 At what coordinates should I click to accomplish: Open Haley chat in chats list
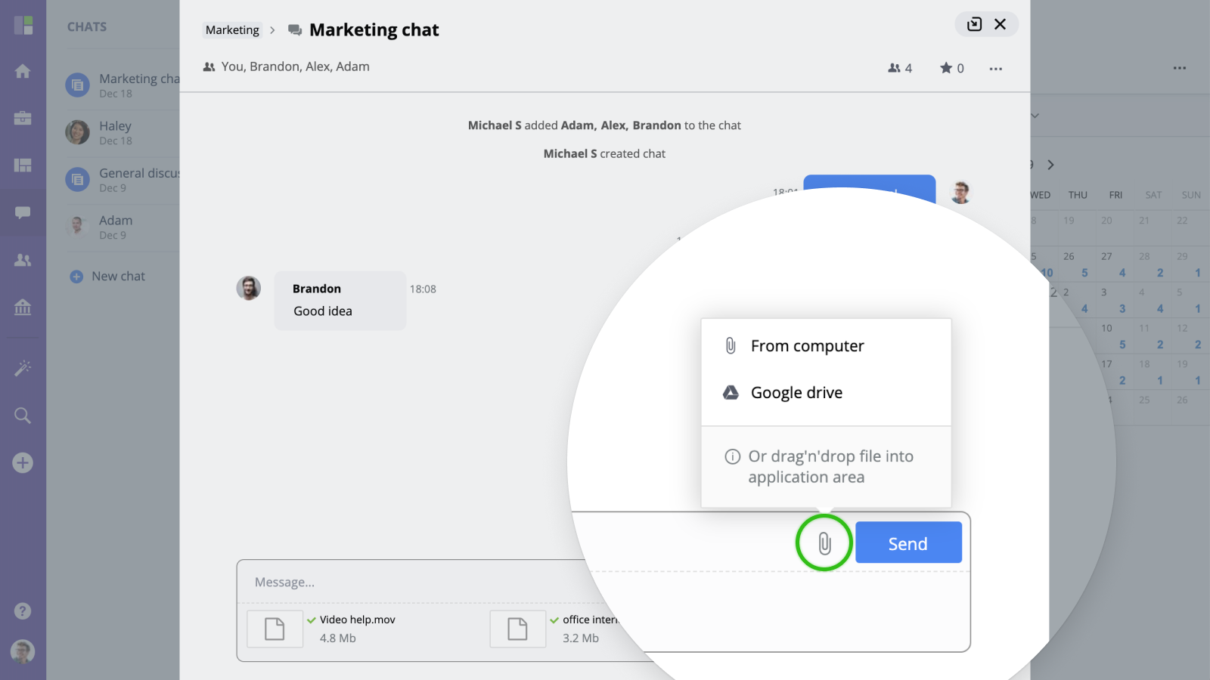tap(123, 132)
